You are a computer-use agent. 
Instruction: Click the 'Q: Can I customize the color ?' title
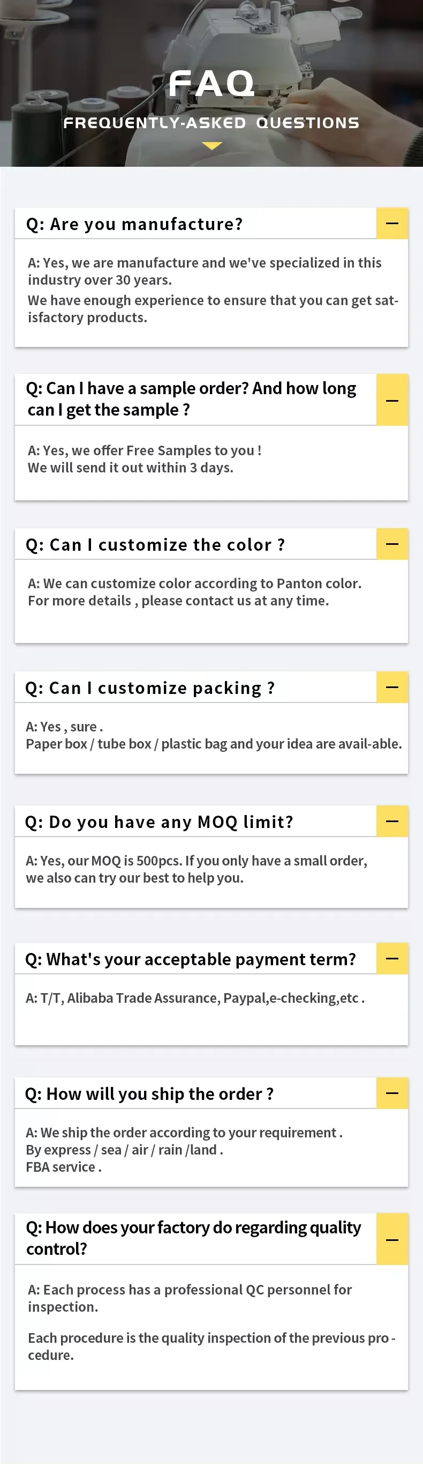155,545
